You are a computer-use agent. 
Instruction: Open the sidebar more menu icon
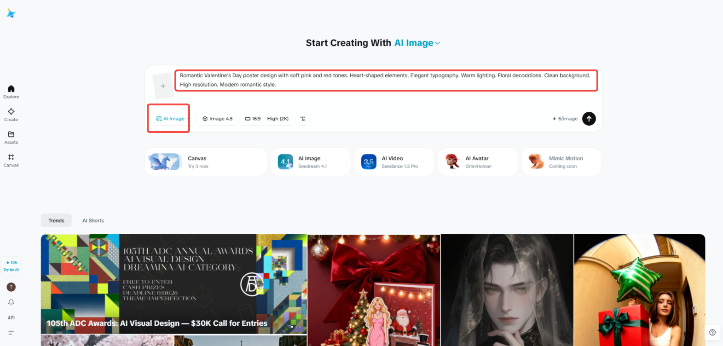(11, 332)
